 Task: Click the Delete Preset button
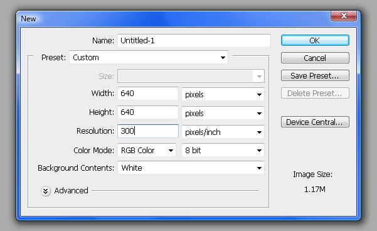[x=315, y=93]
